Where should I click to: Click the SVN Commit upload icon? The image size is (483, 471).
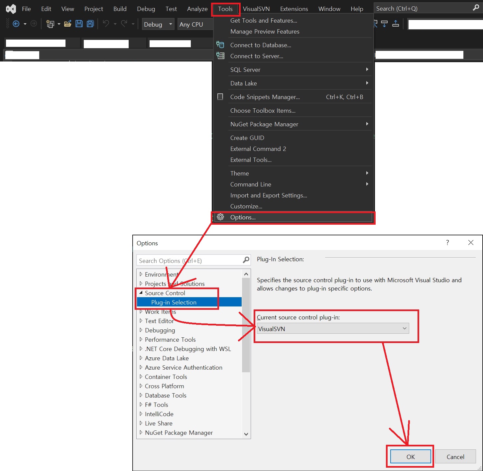coord(396,24)
